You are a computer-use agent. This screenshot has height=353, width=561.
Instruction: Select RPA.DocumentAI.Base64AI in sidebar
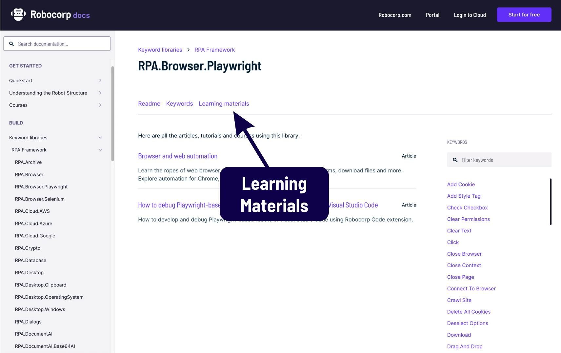coord(45,346)
